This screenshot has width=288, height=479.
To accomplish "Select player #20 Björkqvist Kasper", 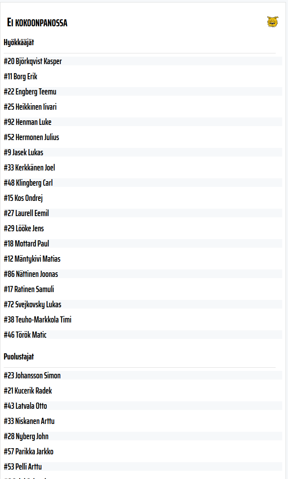I will point(33,61).
